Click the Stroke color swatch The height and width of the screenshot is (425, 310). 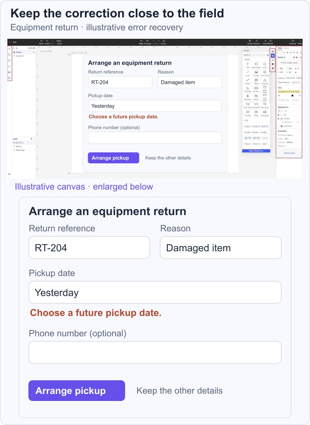tap(282, 119)
